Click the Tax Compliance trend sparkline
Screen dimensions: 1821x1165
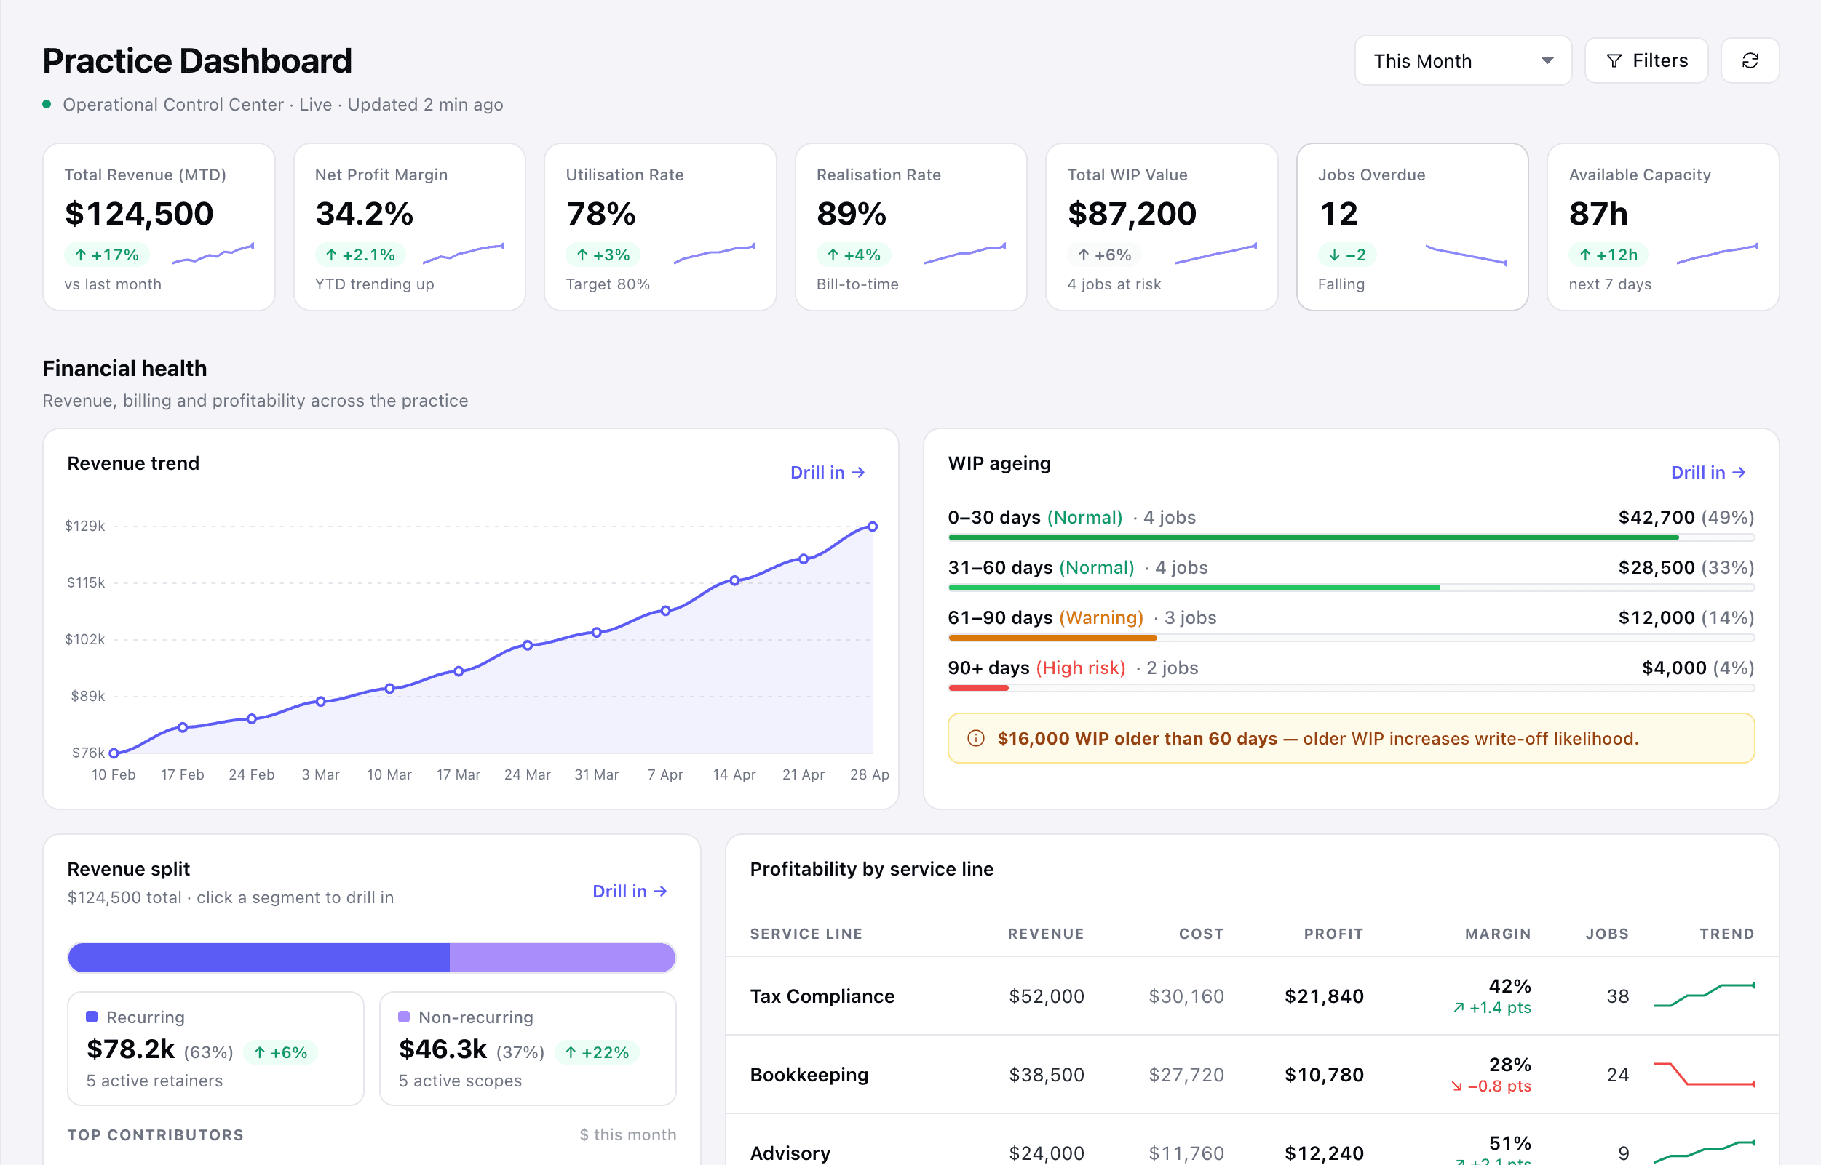[x=1705, y=995]
